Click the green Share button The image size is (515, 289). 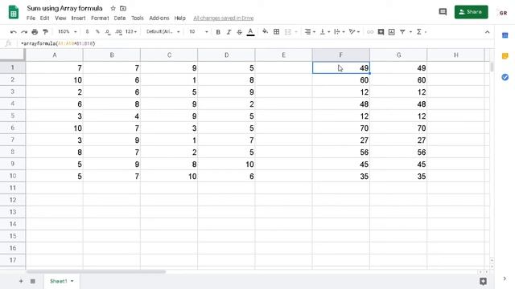pyautogui.click(x=471, y=12)
